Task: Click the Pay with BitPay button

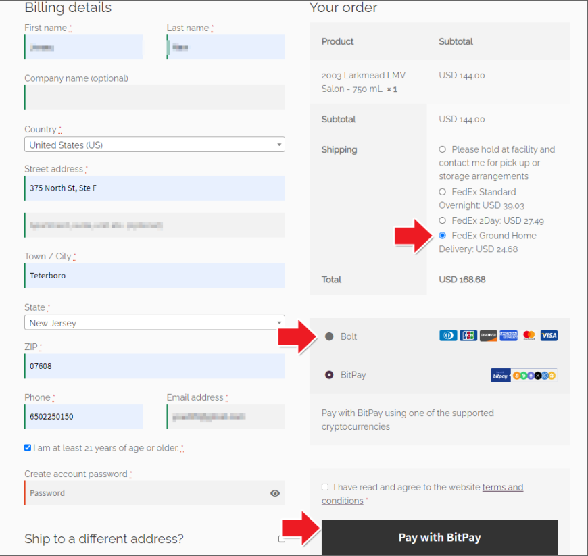Action: click(439, 537)
